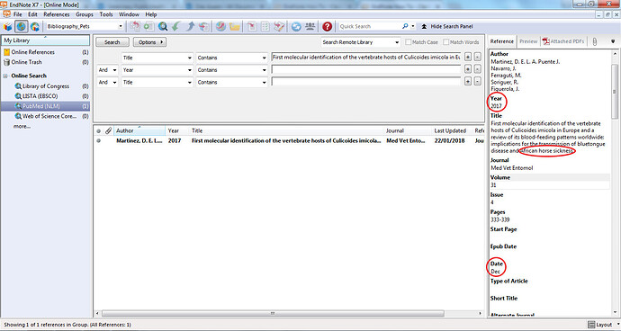Click Return to Word Processor icon
The image size is (621, 331).
tap(279, 26)
